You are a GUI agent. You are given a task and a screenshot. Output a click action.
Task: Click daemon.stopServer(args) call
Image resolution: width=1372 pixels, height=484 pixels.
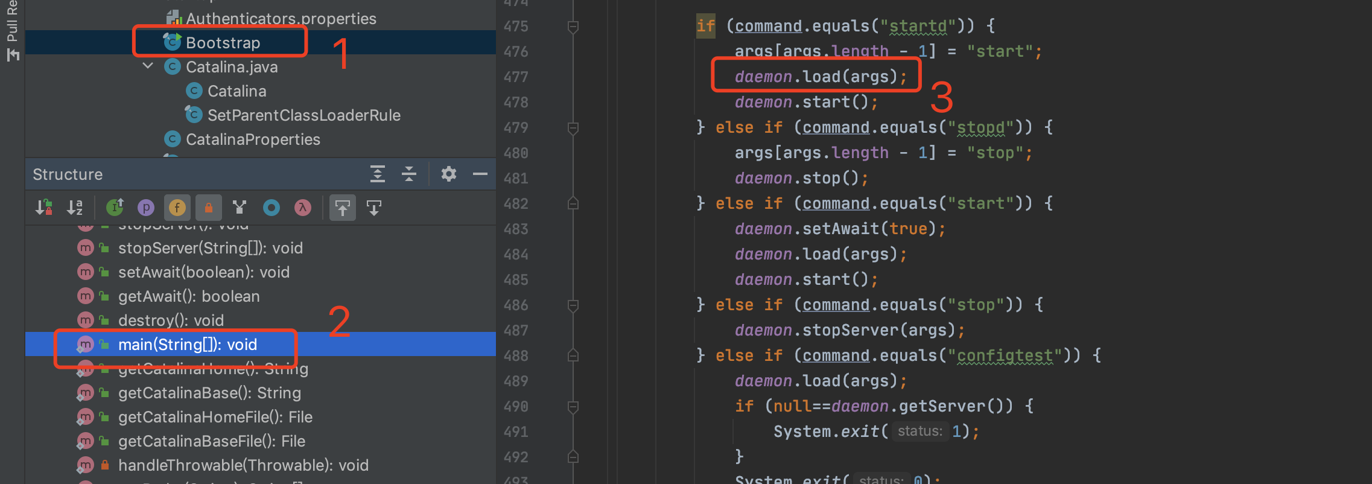(850, 330)
